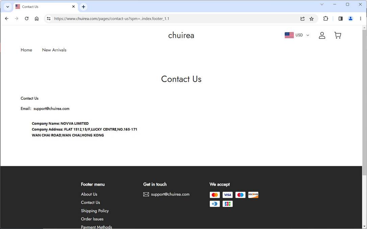Screen dimensions: 367x229
Task: Select the Mastercard payment icon
Action: pyautogui.click(x=215, y=195)
